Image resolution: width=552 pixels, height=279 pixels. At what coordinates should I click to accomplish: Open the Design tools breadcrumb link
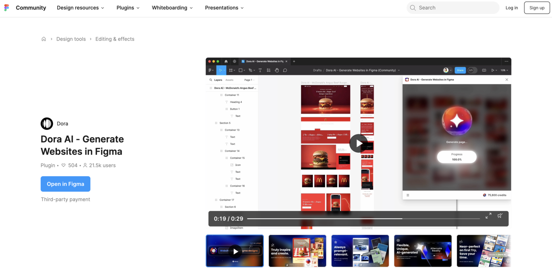tap(71, 39)
